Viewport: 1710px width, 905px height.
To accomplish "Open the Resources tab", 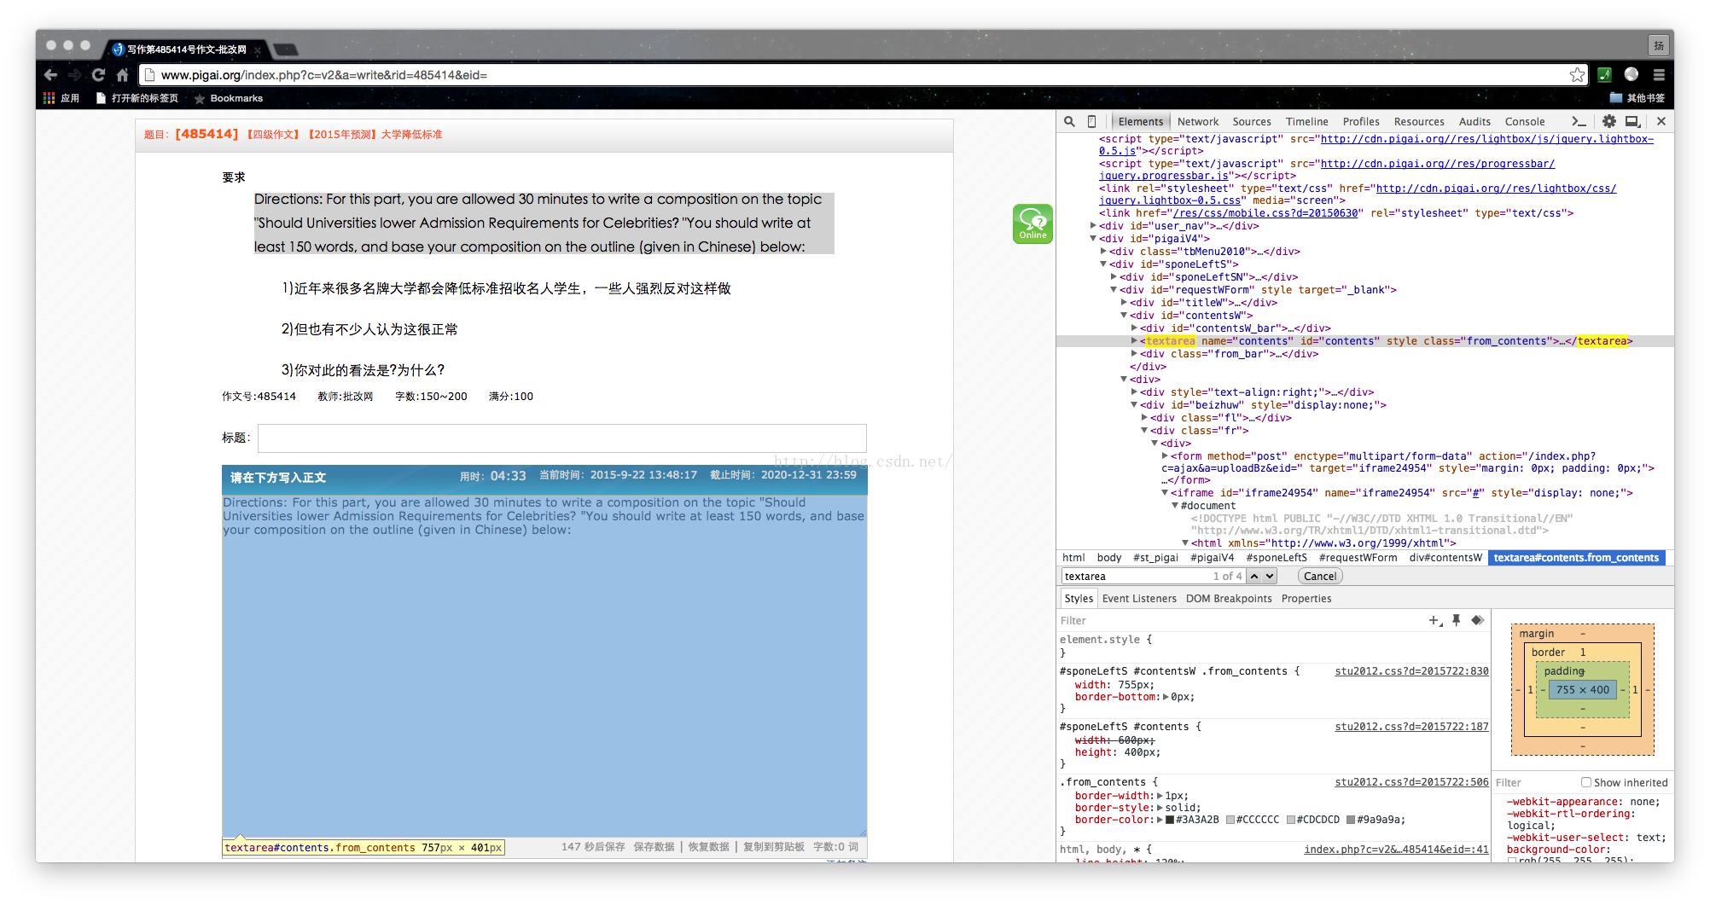I will tap(1419, 122).
